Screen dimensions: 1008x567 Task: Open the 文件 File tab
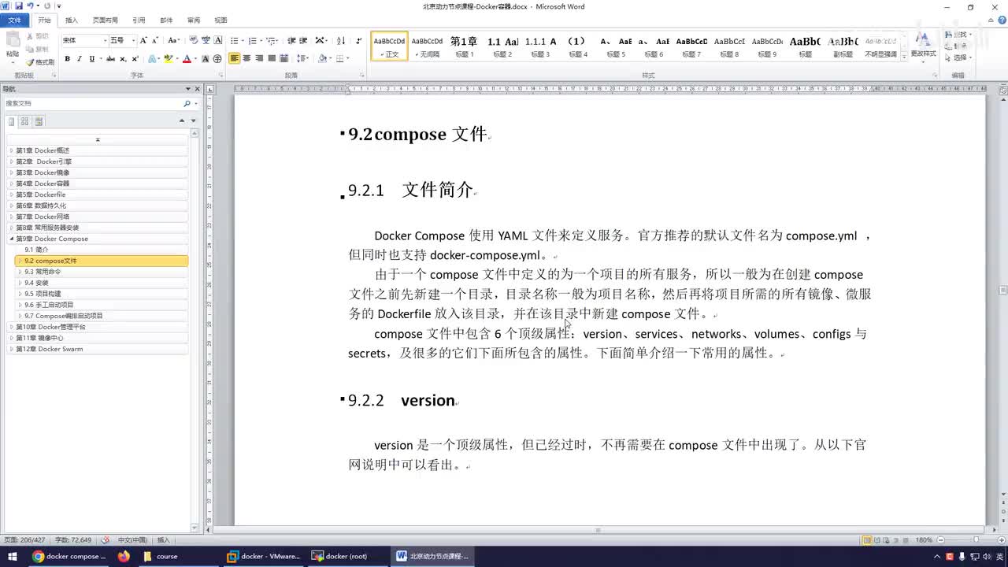(15, 20)
